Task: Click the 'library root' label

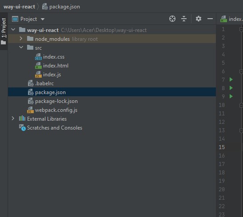Action: pos(85,39)
